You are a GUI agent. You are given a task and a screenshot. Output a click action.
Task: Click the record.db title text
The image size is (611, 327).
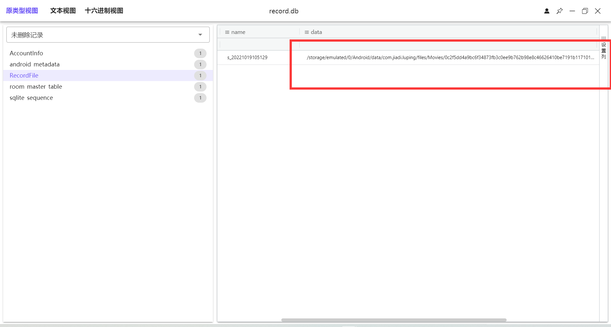tap(284, 11)
